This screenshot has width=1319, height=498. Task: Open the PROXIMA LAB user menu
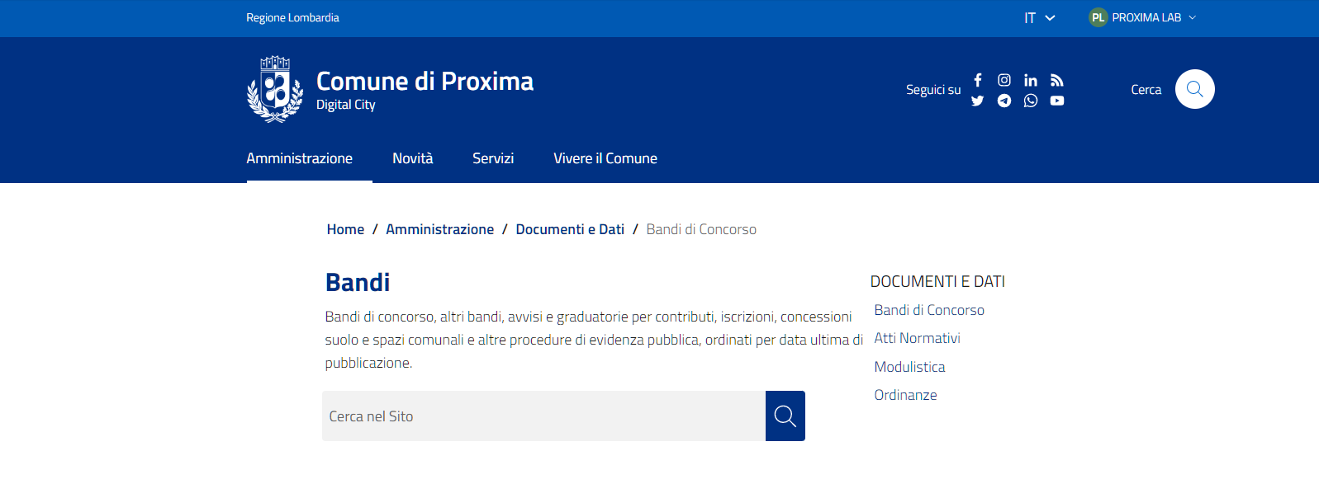tap(1143, 17)
